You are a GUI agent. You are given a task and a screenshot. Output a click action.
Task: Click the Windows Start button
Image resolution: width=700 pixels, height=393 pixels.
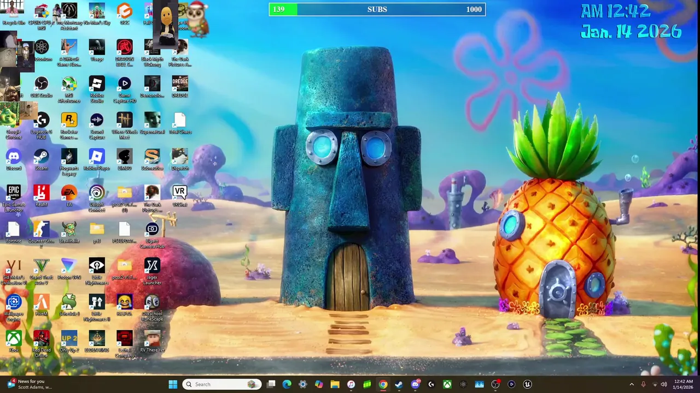(173, 384)
